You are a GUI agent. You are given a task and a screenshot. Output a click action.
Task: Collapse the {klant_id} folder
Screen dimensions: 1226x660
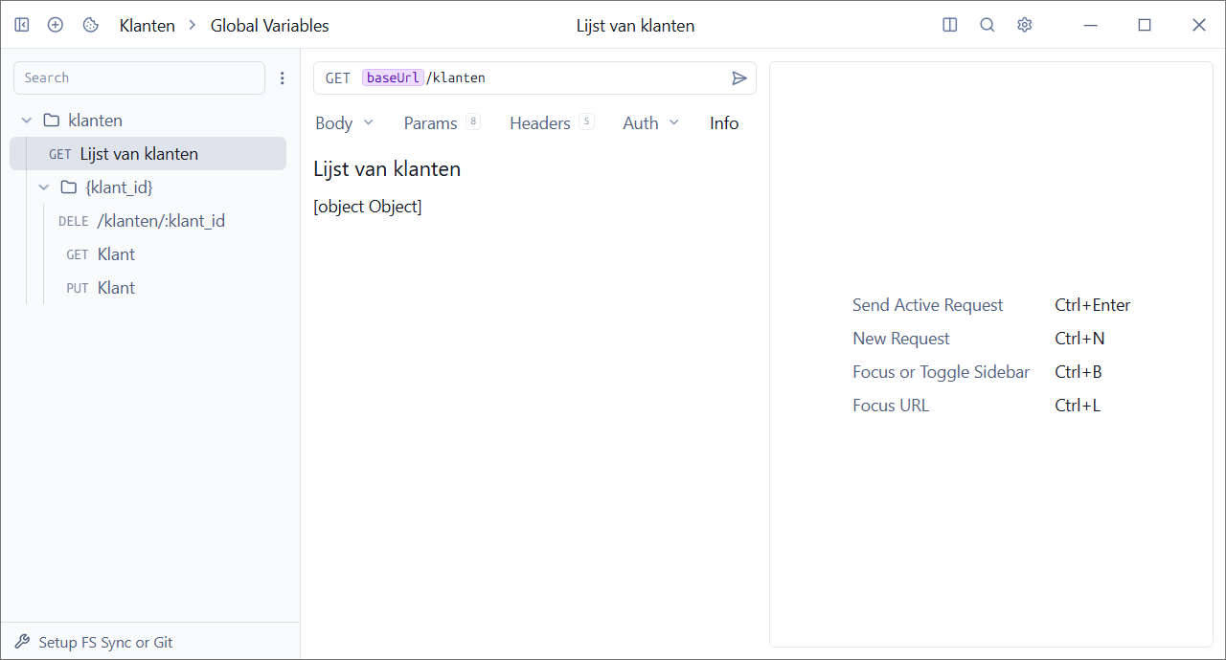tap(44, 187)
